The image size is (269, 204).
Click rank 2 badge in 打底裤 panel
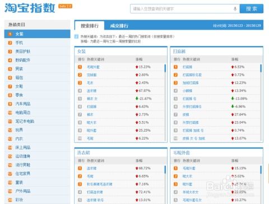pos(175,75)
